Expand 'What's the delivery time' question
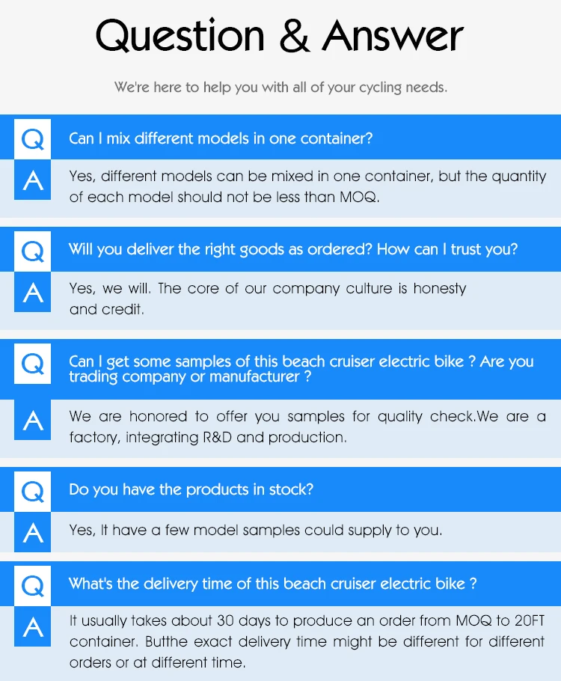The height and width of the screenshot is (681, 561). point(272,584)
